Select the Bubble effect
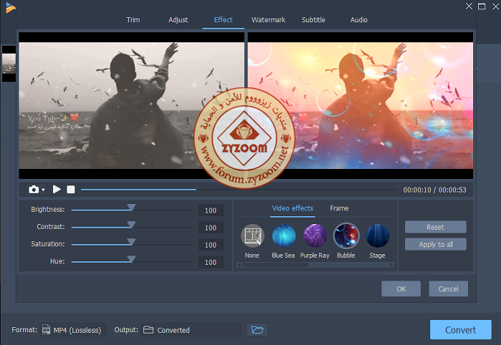 click(x=346, y=235)
